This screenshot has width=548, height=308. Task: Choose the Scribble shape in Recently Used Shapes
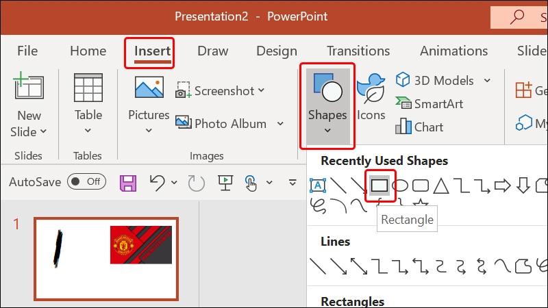318,205
